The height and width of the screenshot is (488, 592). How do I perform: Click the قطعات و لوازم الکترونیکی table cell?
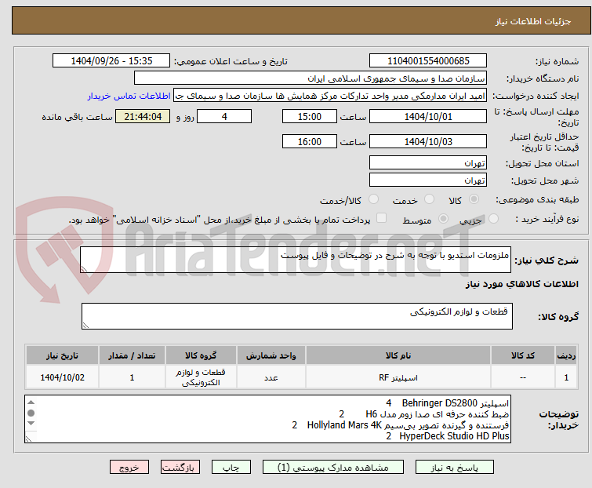201,377
